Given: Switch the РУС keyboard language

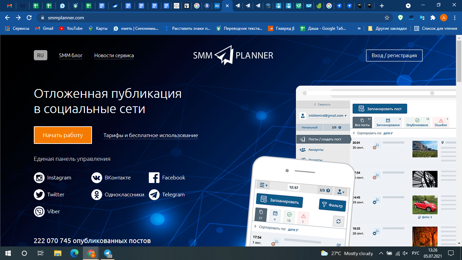Looking at the screenshot, I should (416, 253).
